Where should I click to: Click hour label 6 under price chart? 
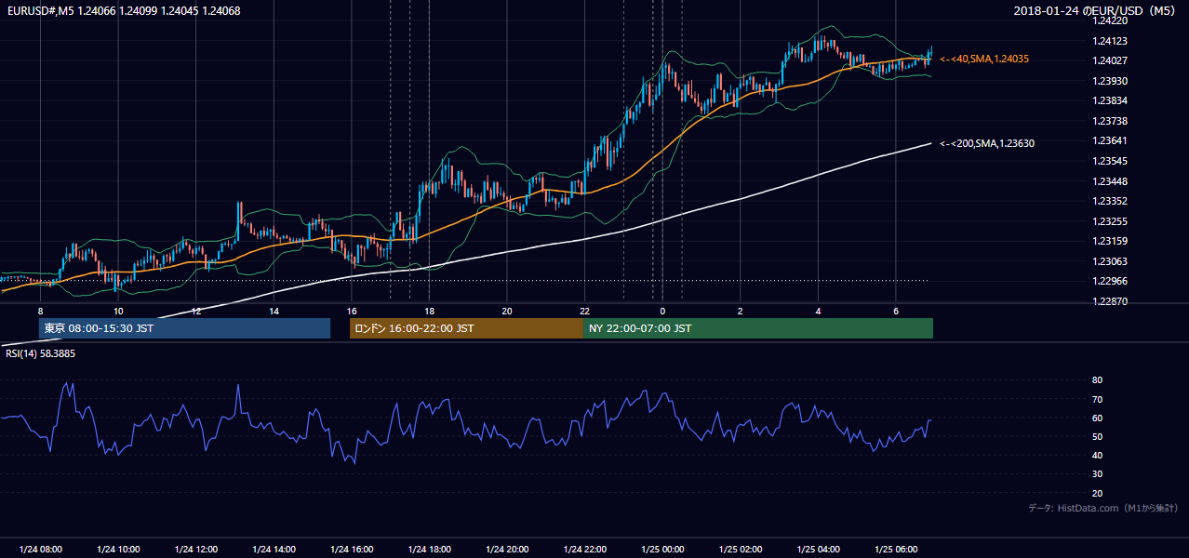(x=895, y=311)
